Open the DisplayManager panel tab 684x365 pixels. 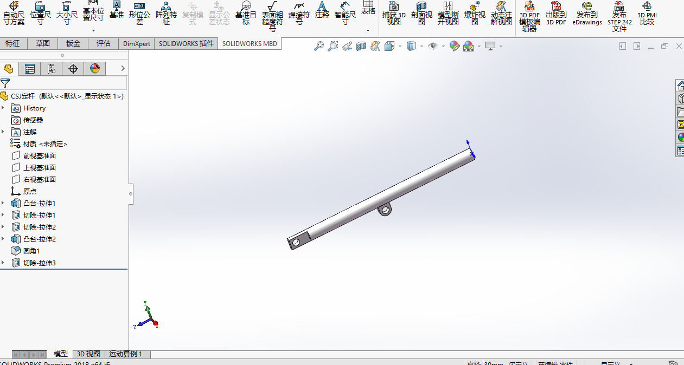95,68
